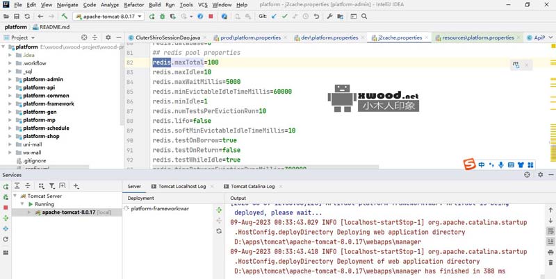Click locate file target icon in Project panel
The height and width of the screenshot is (279, 556).
point(84,37)
